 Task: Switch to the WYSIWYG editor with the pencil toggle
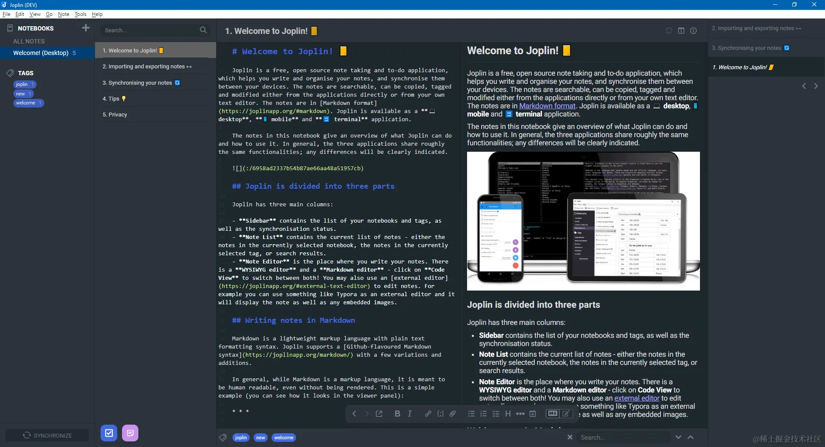point(566,413)
